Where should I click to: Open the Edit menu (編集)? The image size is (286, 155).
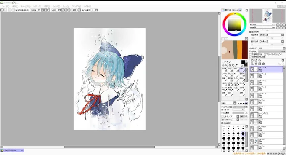point(15,6)
